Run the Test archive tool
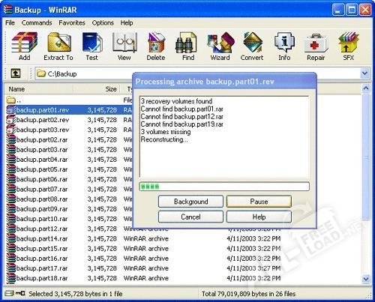Image resolution: width=375 pixels, height=302 pixels. point(92,46)
